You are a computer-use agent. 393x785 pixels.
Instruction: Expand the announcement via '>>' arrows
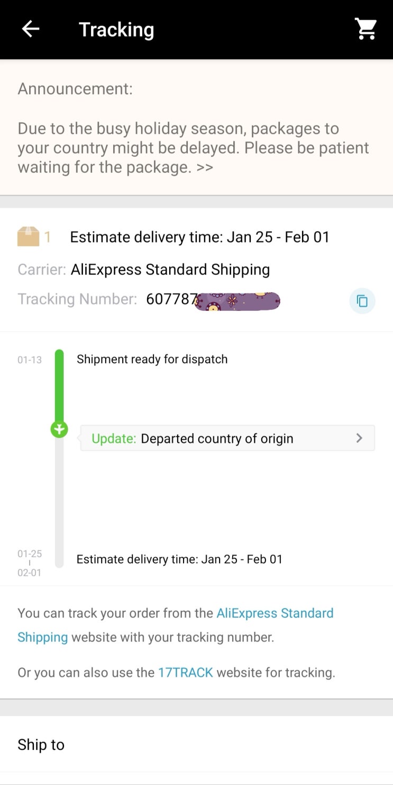205,167
